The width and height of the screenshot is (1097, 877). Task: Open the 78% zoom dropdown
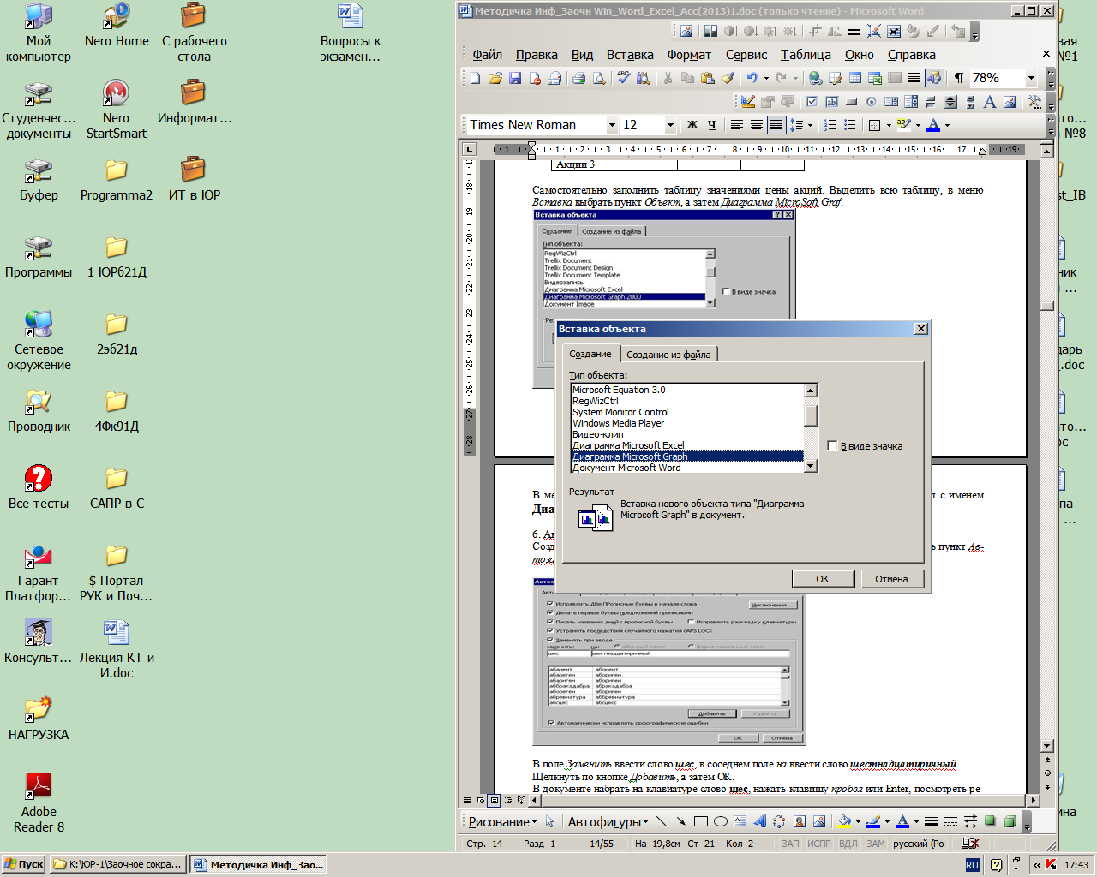point(1031,78)
